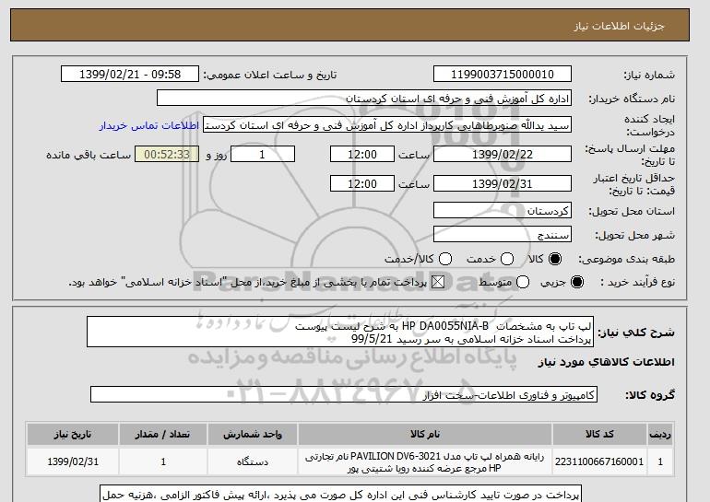The height and width of the screenshot is (502, 710).
Task: Click the ردیف column header
Action: (x=660, y=434)
